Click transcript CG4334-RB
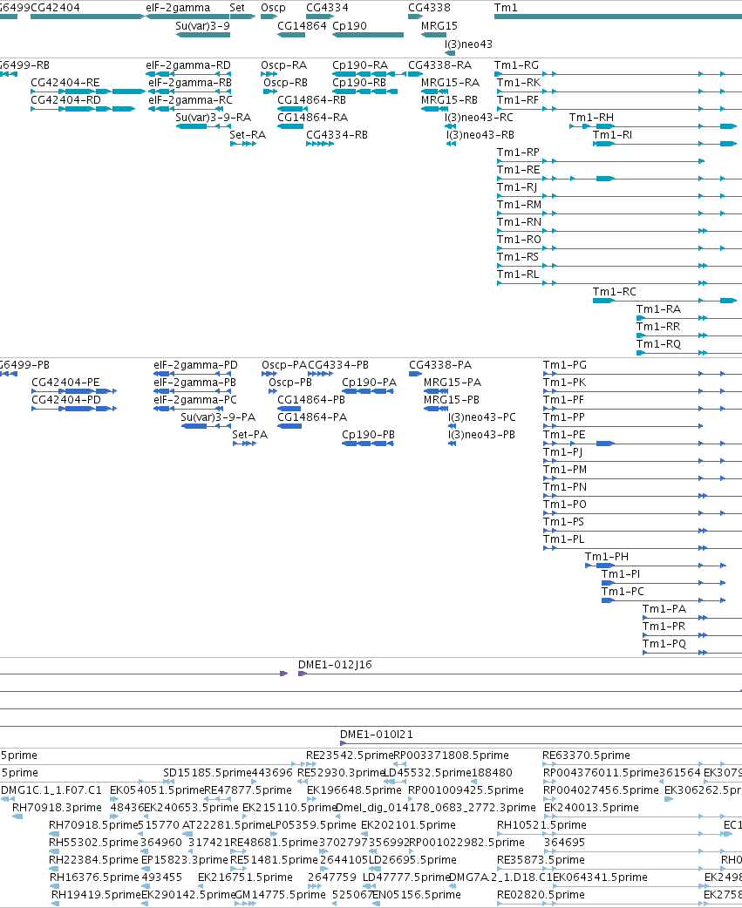The height and width of the screenshot is (908, 742). (x=320, y=144)
